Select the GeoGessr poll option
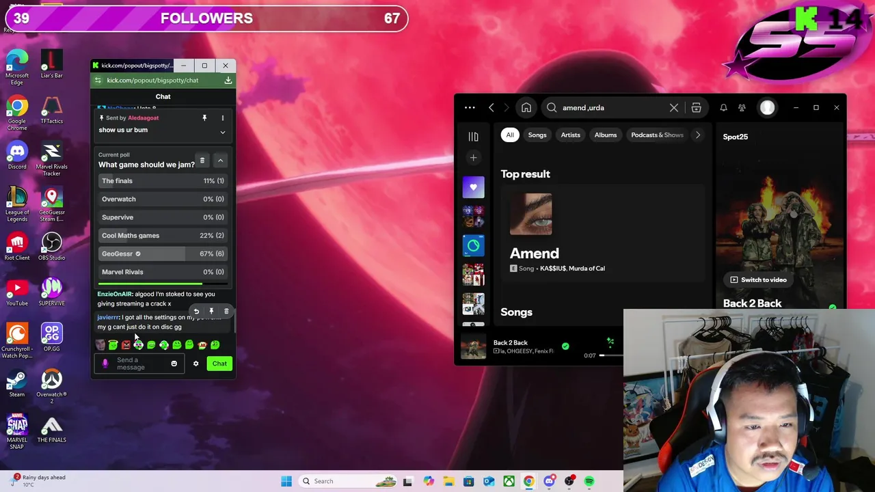This screenshot has height=492, width=875. (163, 254)
